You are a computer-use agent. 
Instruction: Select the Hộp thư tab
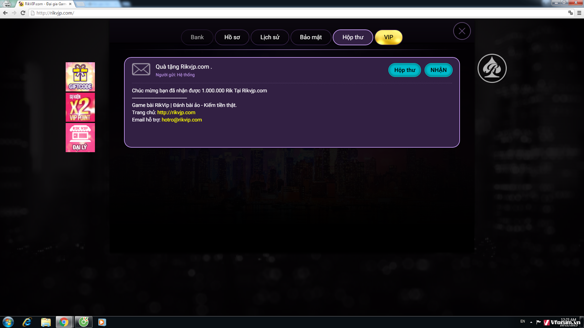pos(353,37)
